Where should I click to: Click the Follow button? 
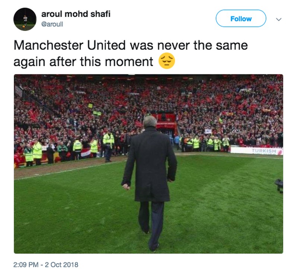pyautogui.click(x=241, y=19)
